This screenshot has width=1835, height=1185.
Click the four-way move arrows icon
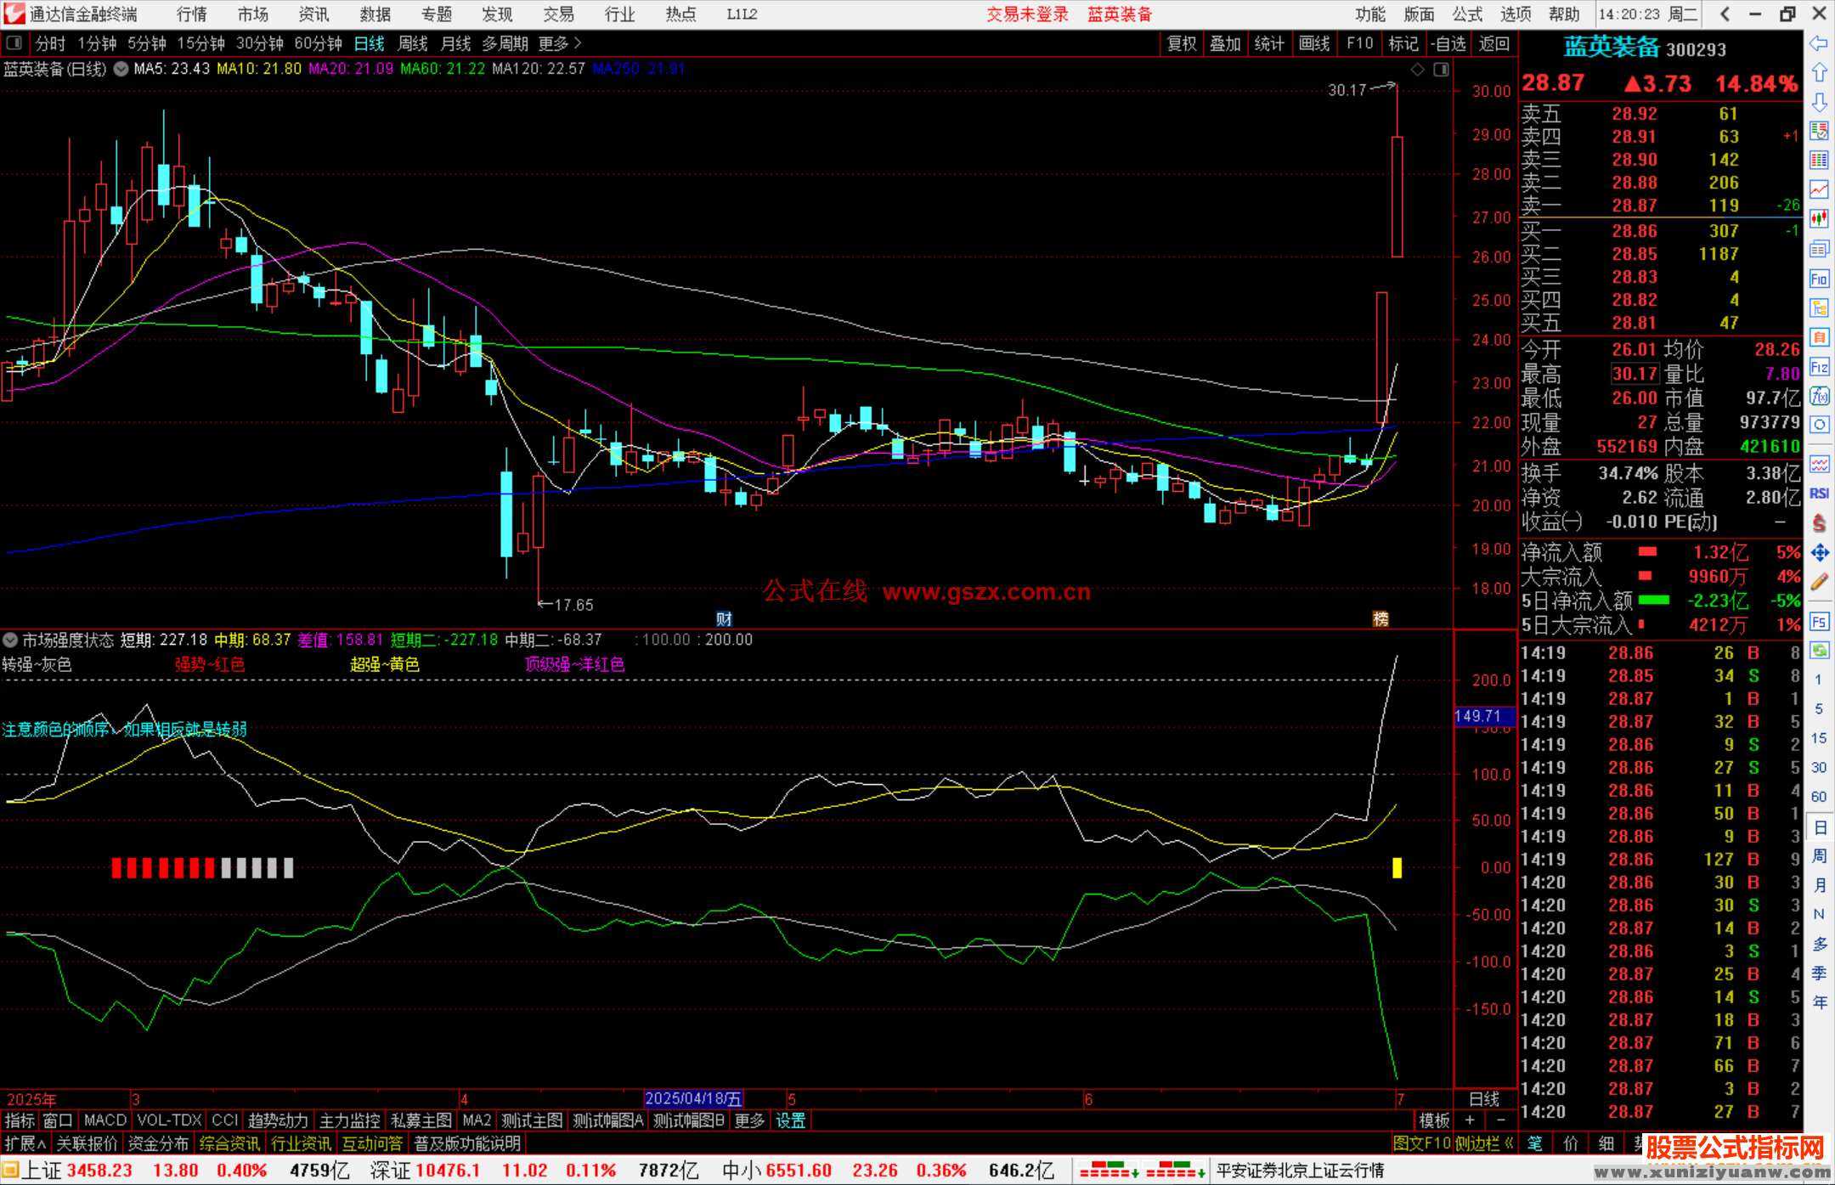[1819, 553]
